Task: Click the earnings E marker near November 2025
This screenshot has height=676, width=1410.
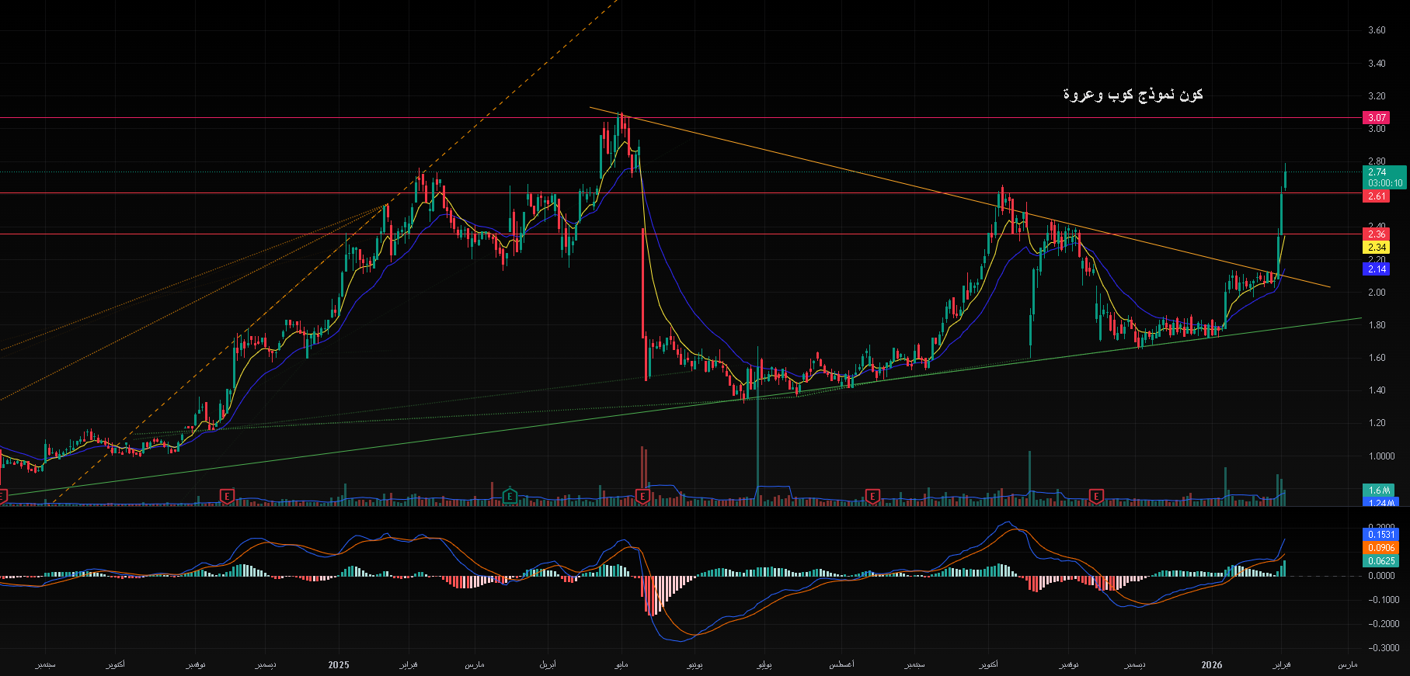Action: [1096, 496]
